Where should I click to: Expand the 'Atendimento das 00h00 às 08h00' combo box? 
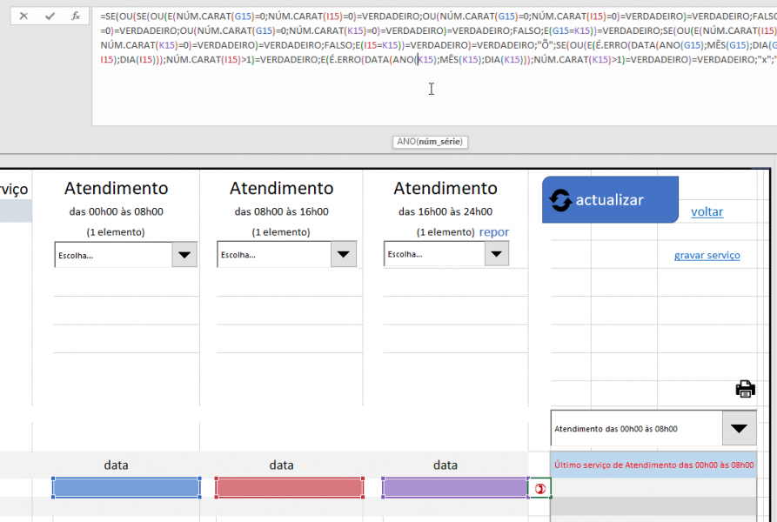739,428
